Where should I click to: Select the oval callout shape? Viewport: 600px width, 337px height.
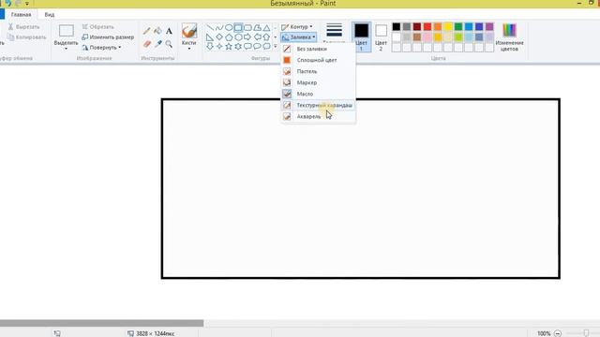click(x=257, y=46)
